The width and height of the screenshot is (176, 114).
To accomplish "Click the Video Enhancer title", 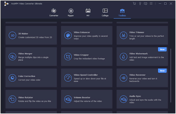I will coord(82,32).
